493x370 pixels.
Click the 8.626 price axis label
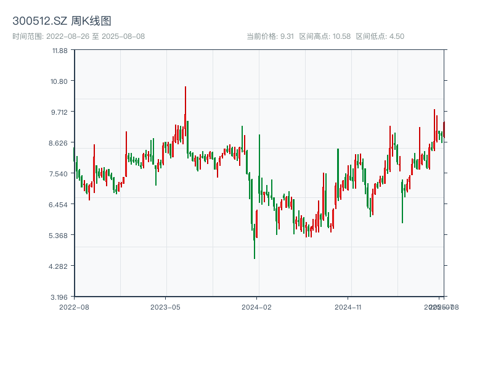click(x=60, y=142)
